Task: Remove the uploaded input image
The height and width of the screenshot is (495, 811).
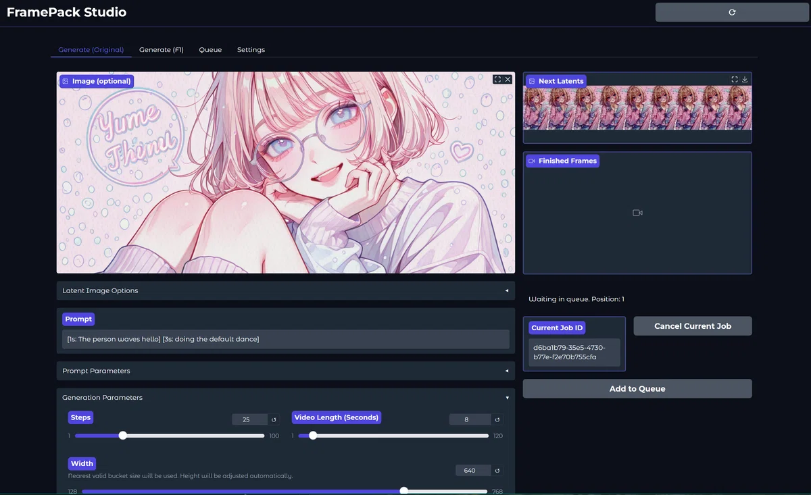Action: pos(508,80)
